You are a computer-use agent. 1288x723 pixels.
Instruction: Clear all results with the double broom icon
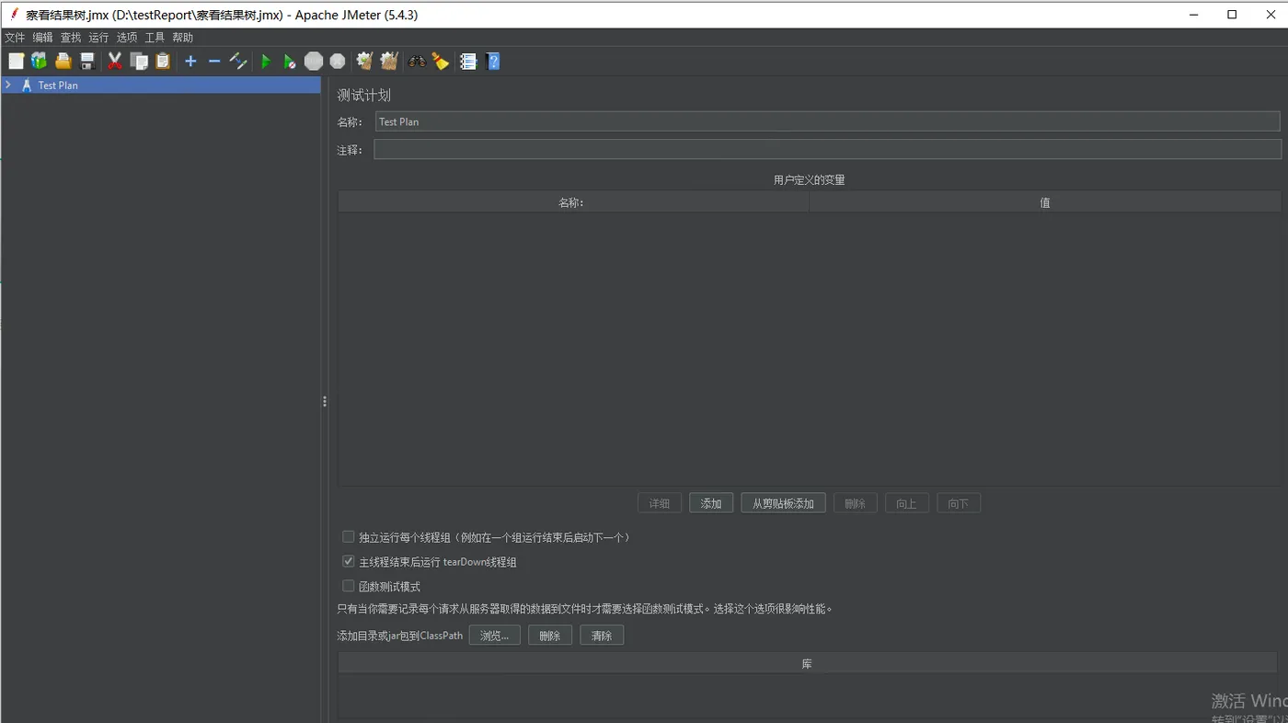389,62
